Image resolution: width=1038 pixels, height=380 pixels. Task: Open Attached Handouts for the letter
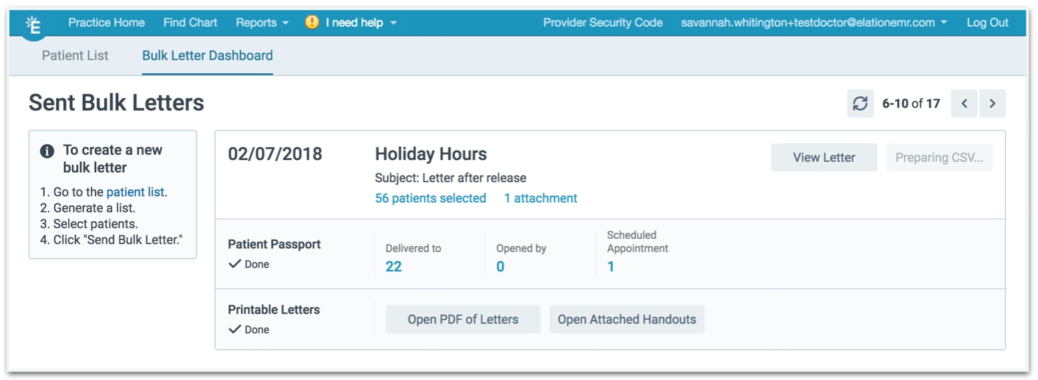coord(627,319)
